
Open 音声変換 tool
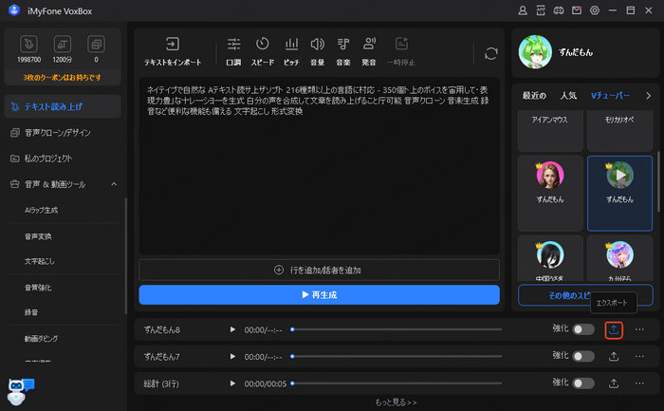tap(38, 236)
